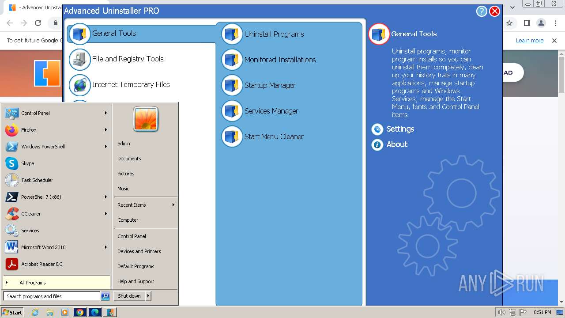Expand the Recent Items submenu arrow
This screenshot has height=318, width=565.
click(x=173, y=205)
